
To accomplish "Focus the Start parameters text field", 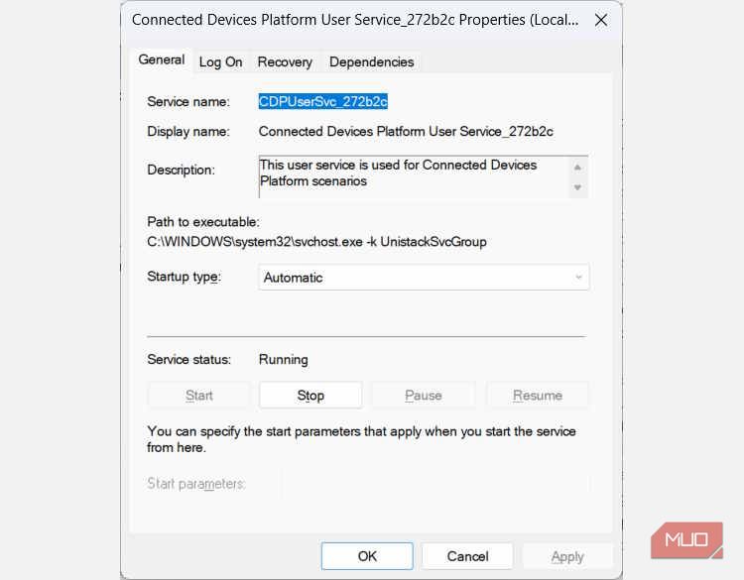I will [x=435, y=484].
